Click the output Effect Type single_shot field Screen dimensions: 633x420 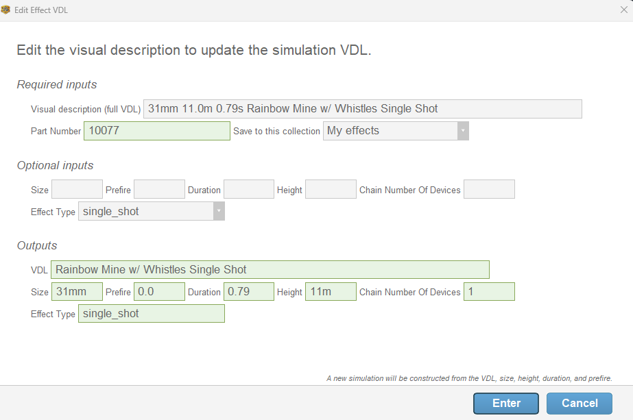click(x=152, y=314)
